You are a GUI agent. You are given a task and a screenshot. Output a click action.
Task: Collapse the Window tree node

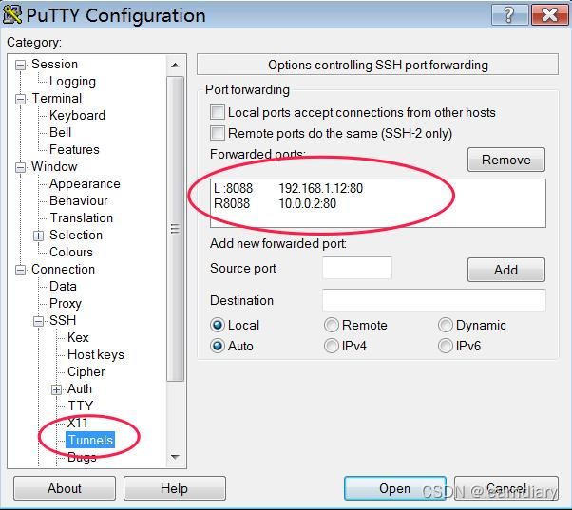(21, 167)
